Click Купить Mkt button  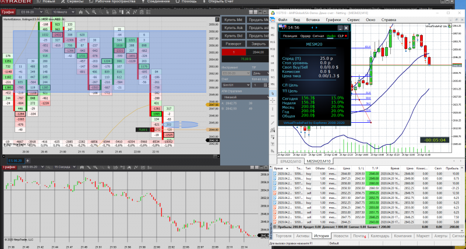pos(234,20)
